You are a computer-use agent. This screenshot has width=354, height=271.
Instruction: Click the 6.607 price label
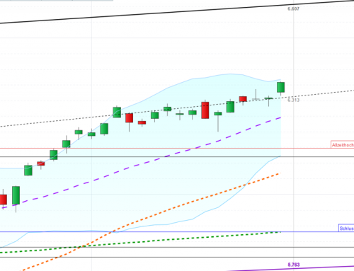pos(293,8)
